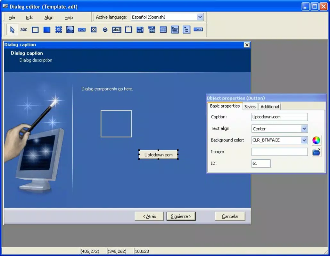330x256 pixels.
Task: Select the checkbox control tool
Action: 94,30
